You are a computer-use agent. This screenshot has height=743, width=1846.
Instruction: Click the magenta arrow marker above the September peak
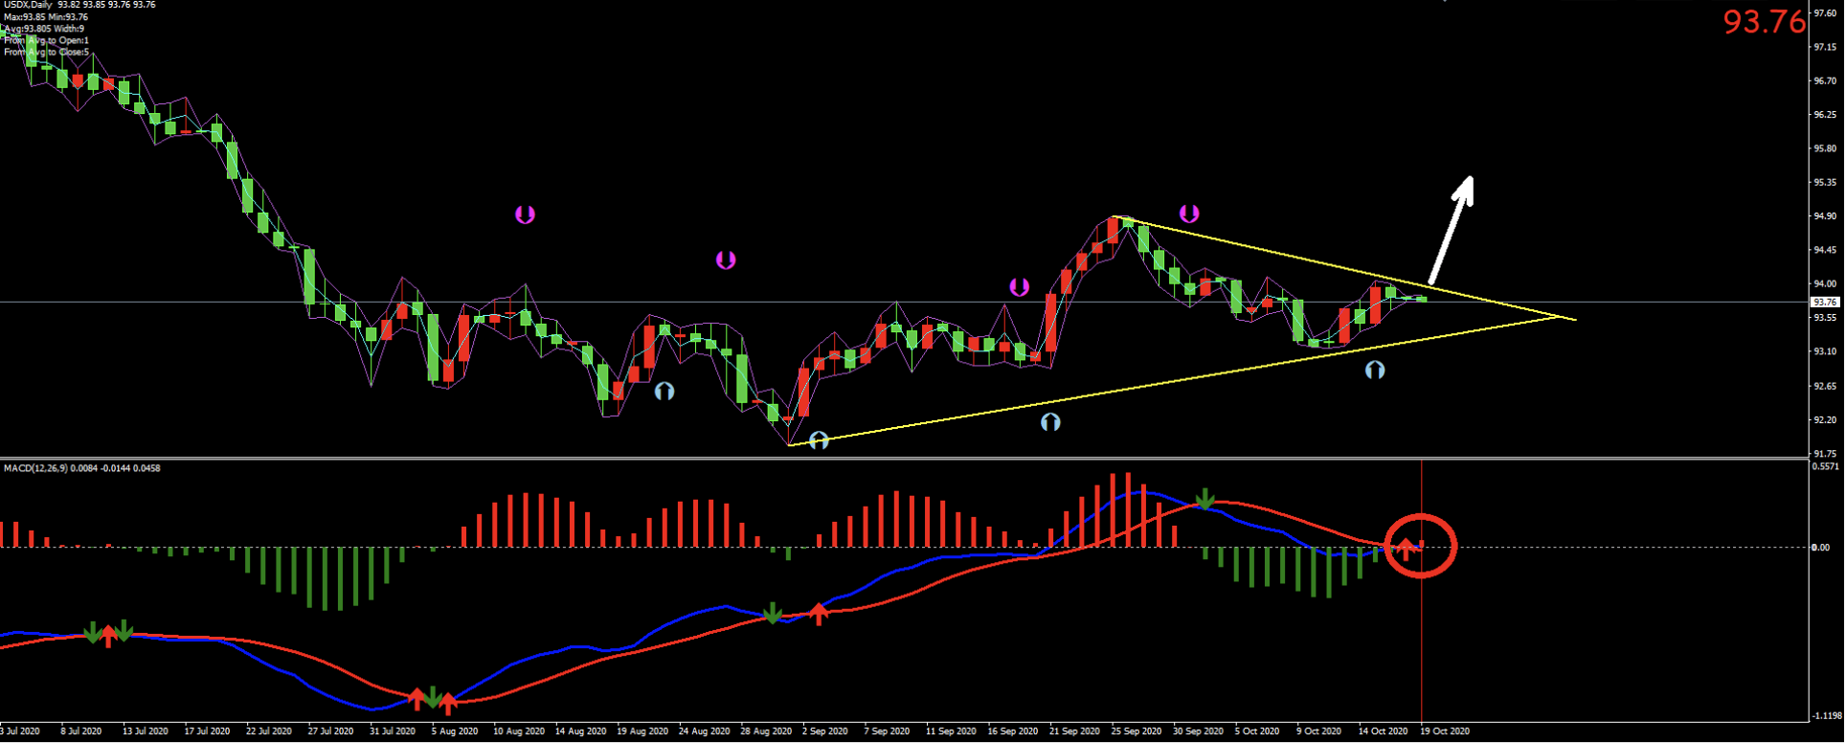pyautogui.click(x=1189, y=213)
